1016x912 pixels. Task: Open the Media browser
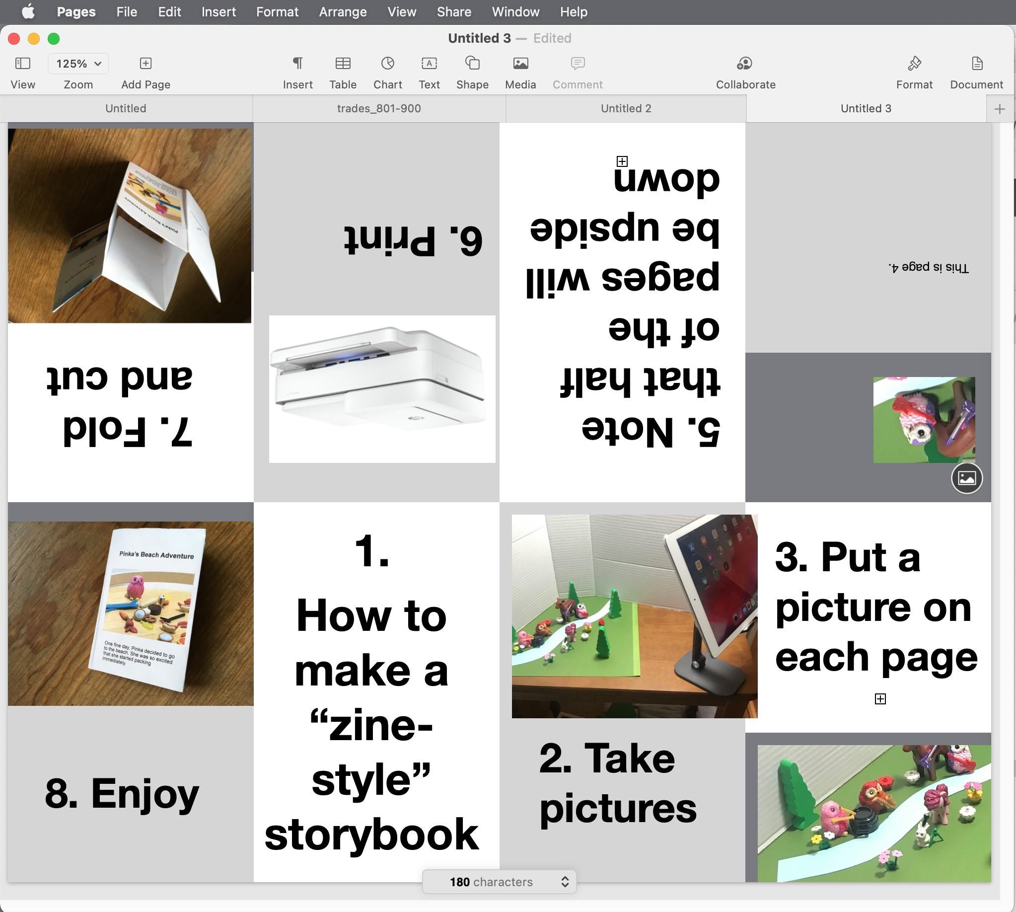(520, 70)
